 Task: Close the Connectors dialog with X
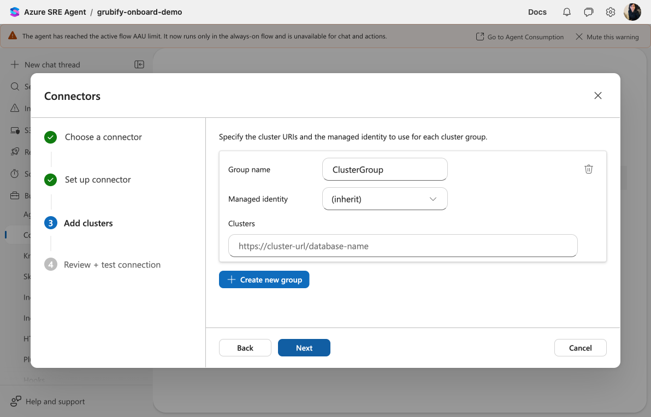(598, 96)
